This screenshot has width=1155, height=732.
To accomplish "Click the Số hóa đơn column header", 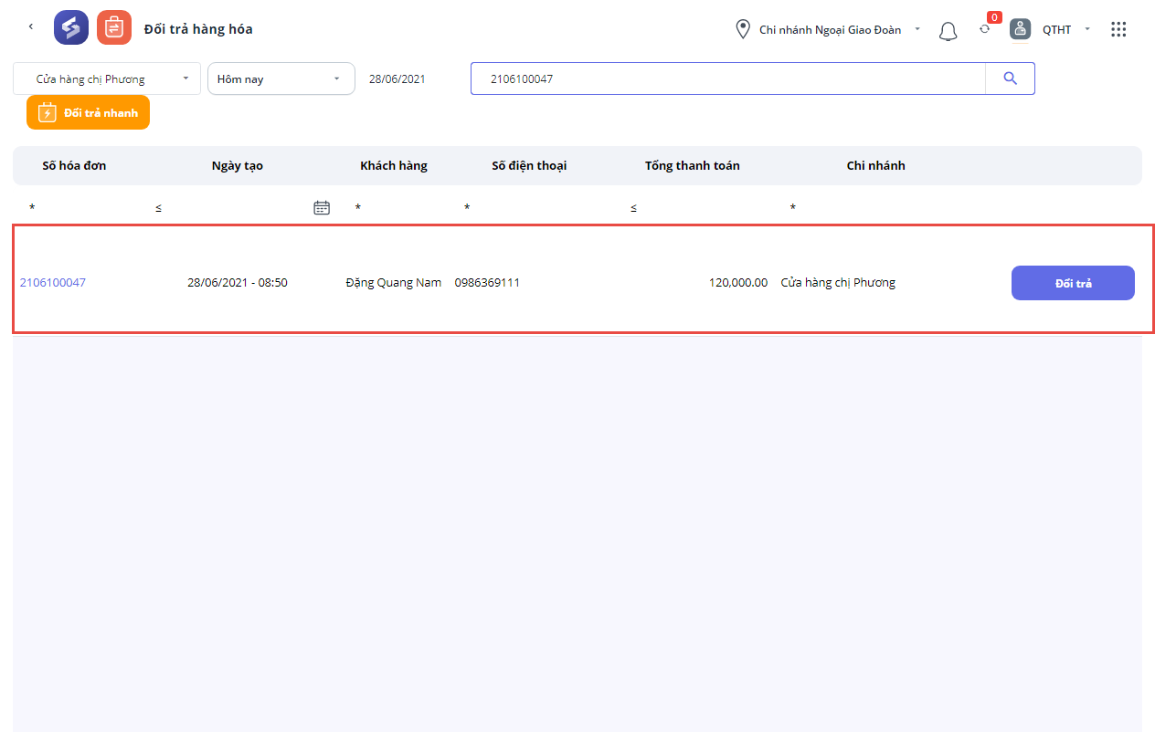I will [74, 165].
